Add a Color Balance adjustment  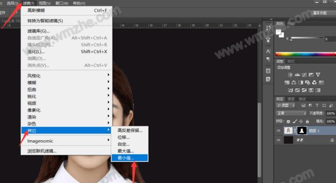[294, 82]
